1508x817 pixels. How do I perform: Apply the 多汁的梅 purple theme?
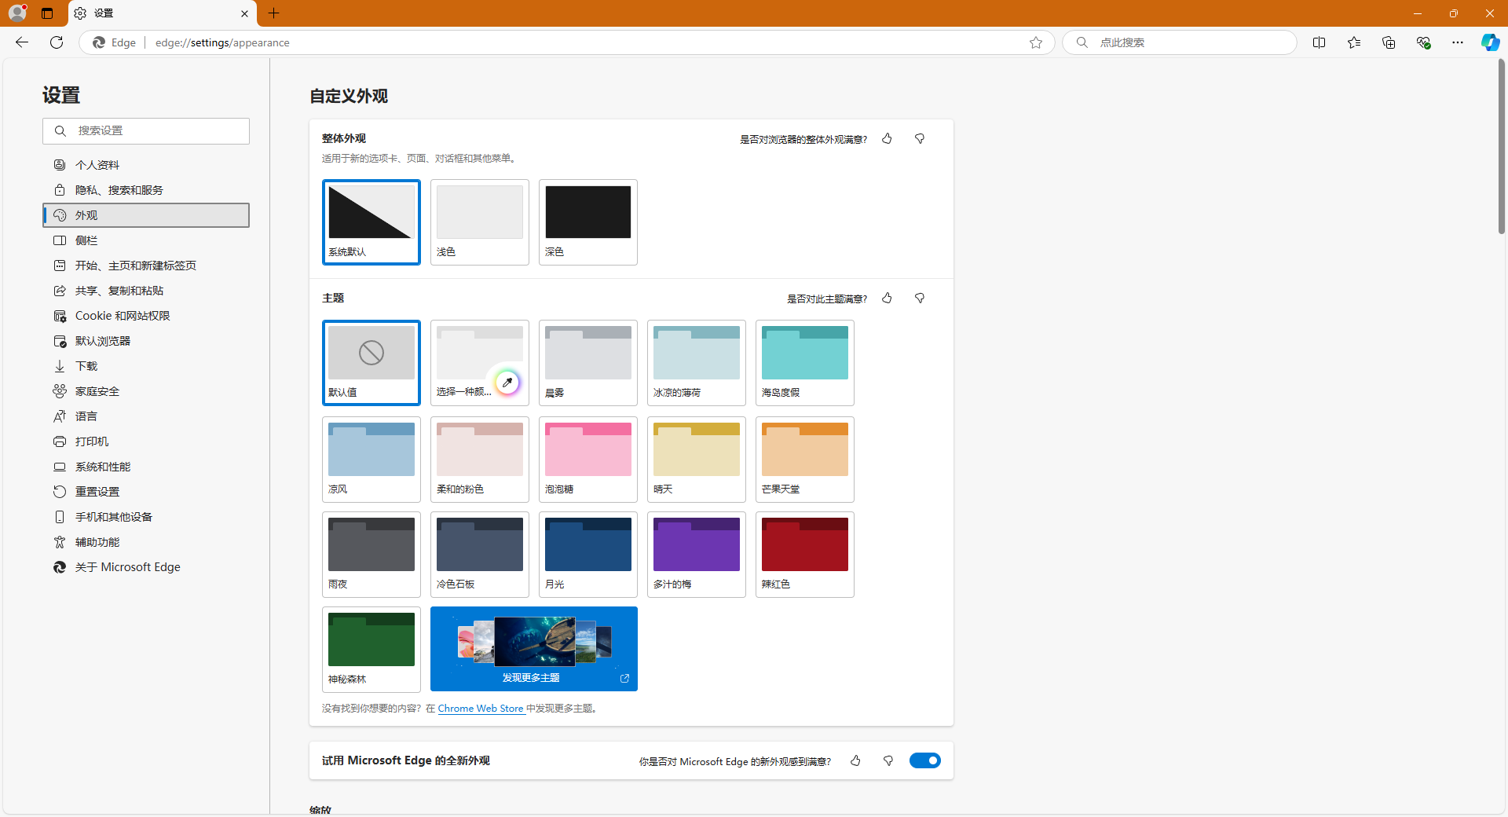[697, 555]
